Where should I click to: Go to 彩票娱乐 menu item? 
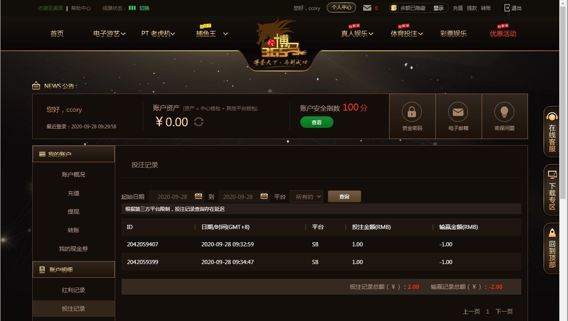coord(454,33)
